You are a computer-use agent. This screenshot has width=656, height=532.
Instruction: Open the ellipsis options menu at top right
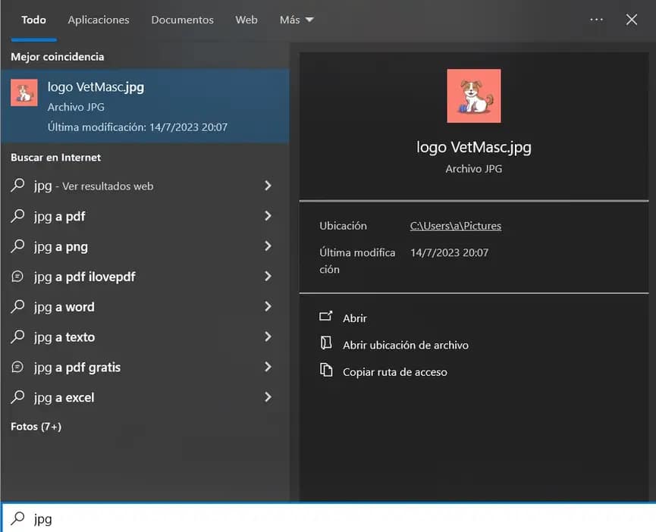[596, 20]
